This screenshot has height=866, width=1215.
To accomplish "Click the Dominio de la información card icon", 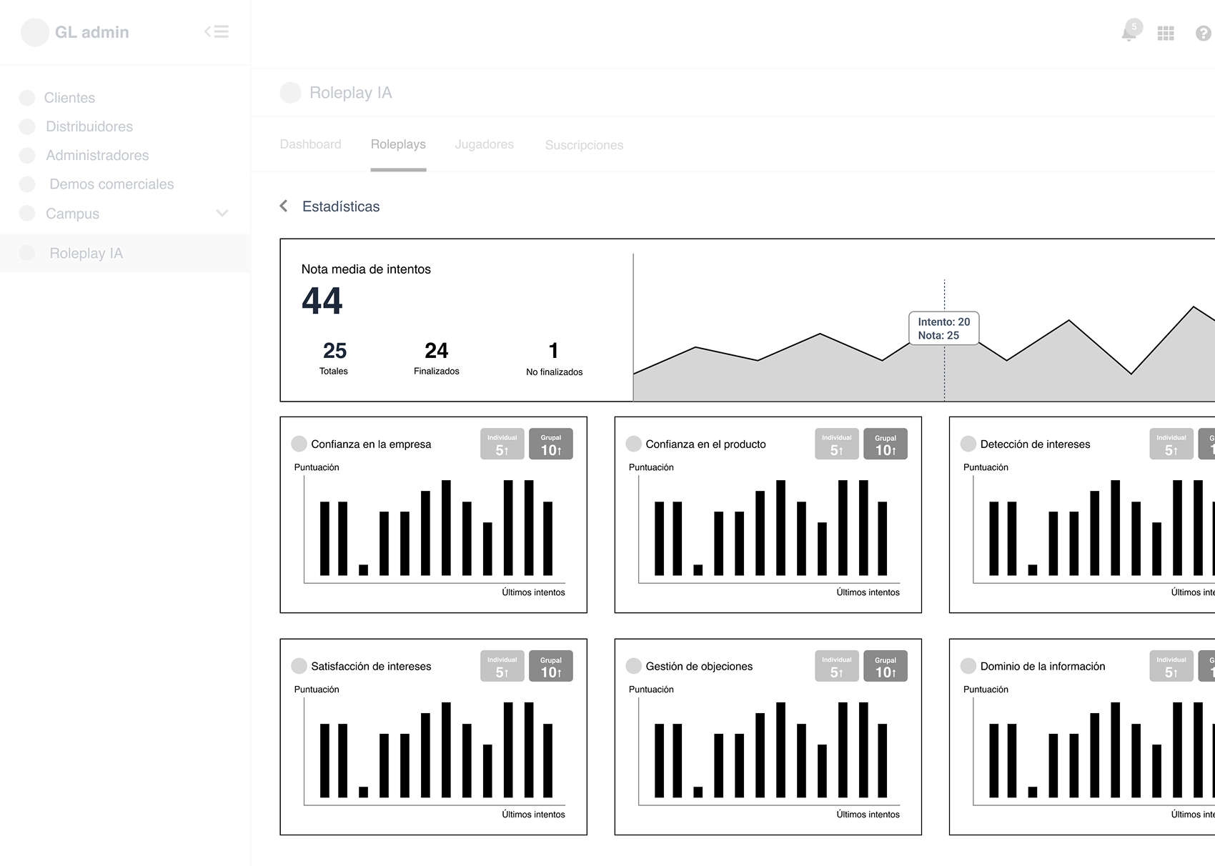I will (968, 666).
